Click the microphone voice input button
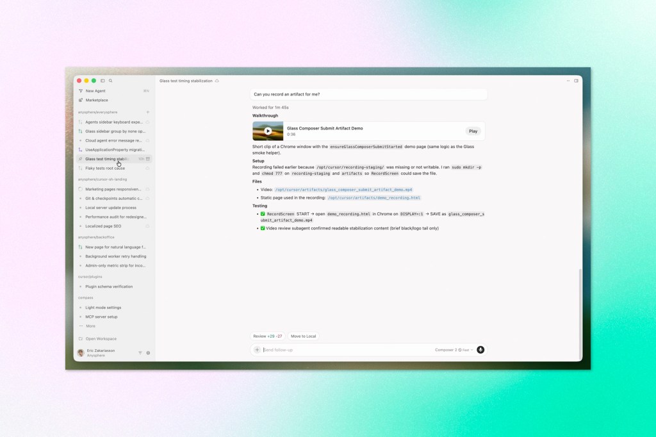The image size is (656, 437). point(480,350)
